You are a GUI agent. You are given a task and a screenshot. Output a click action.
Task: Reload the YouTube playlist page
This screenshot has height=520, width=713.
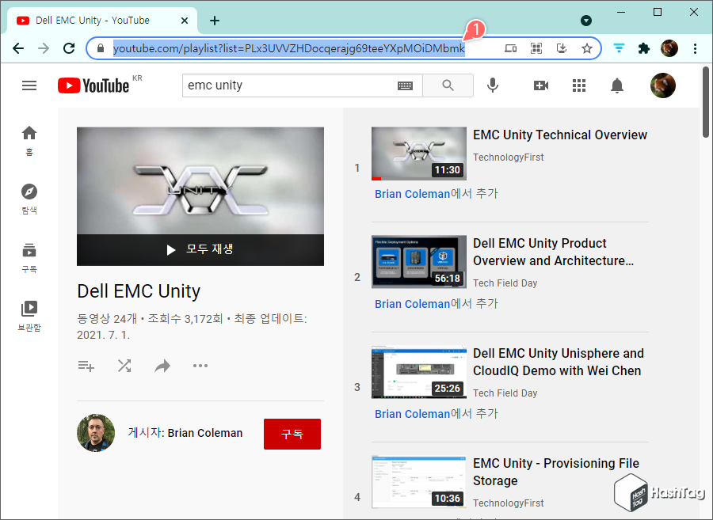[69, 48]
